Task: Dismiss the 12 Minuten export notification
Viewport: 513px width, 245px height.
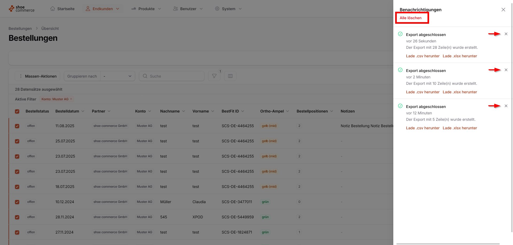Action: (506, 106)
